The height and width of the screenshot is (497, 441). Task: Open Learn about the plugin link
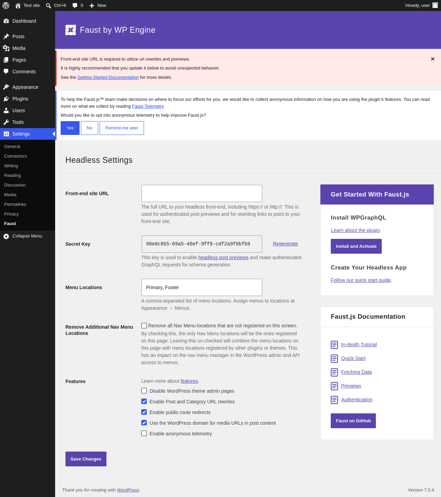tap(355, 230)
